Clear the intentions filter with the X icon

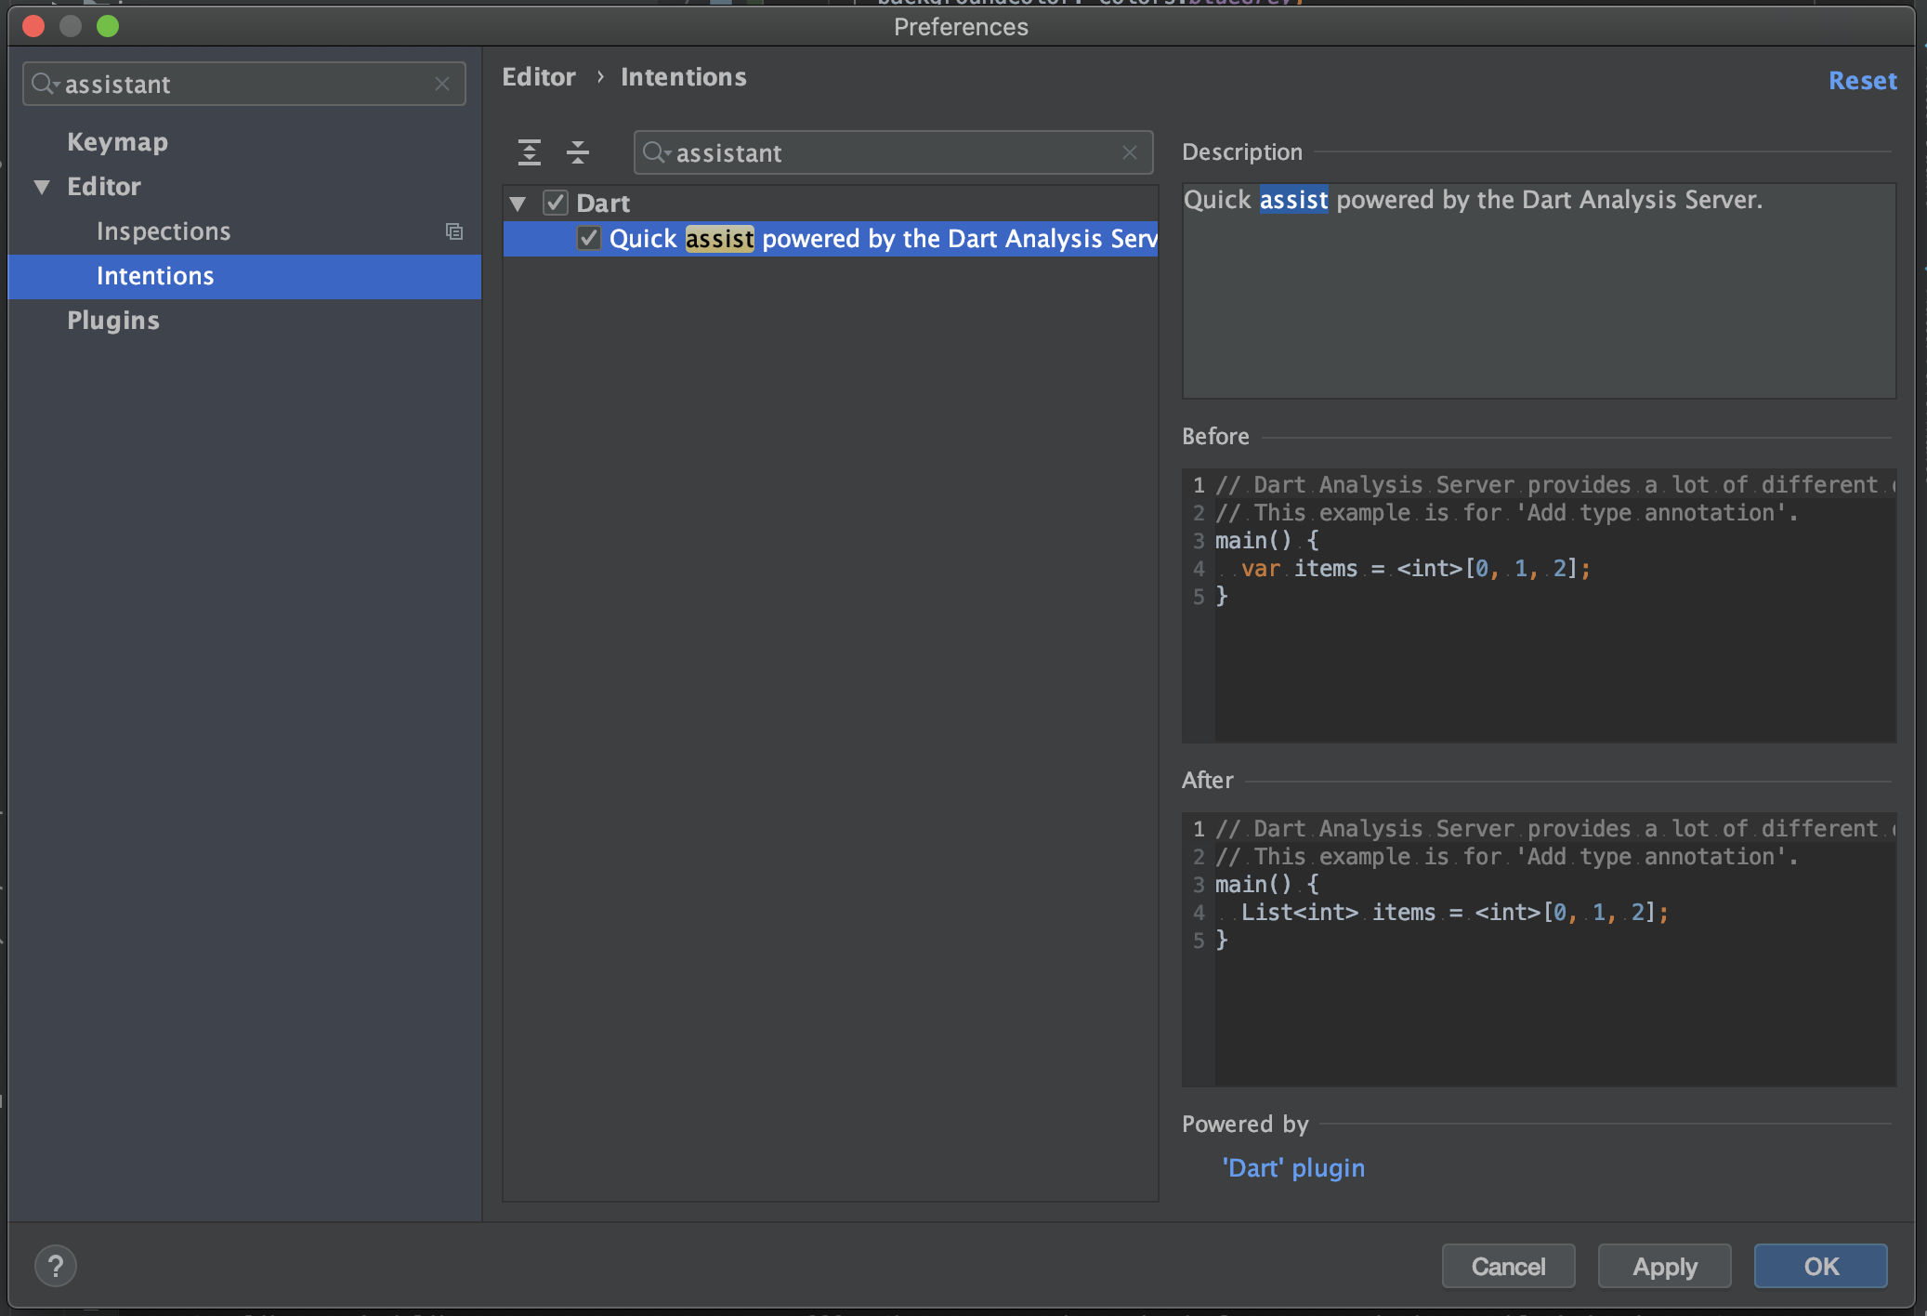click(1130, 152)
